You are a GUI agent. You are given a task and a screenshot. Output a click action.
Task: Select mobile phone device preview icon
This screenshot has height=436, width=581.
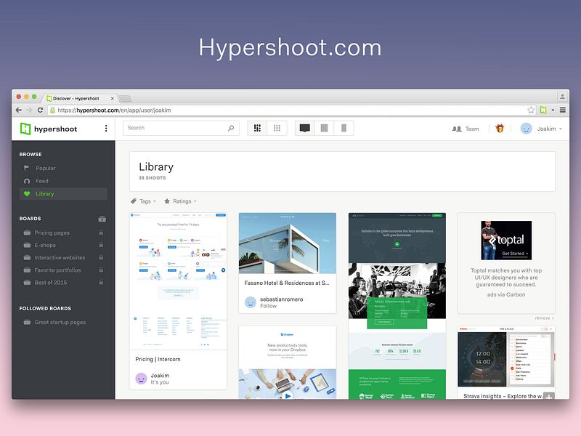344,128
